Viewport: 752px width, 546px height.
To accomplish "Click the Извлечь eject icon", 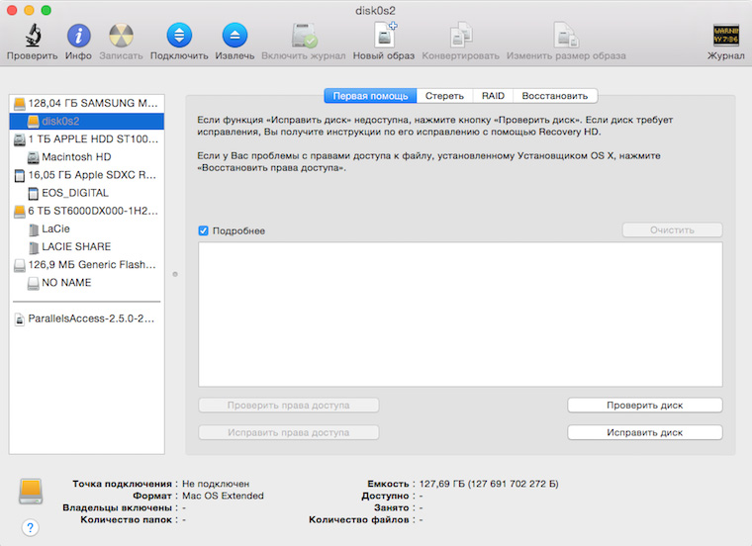I will click(x=235, y=37).
